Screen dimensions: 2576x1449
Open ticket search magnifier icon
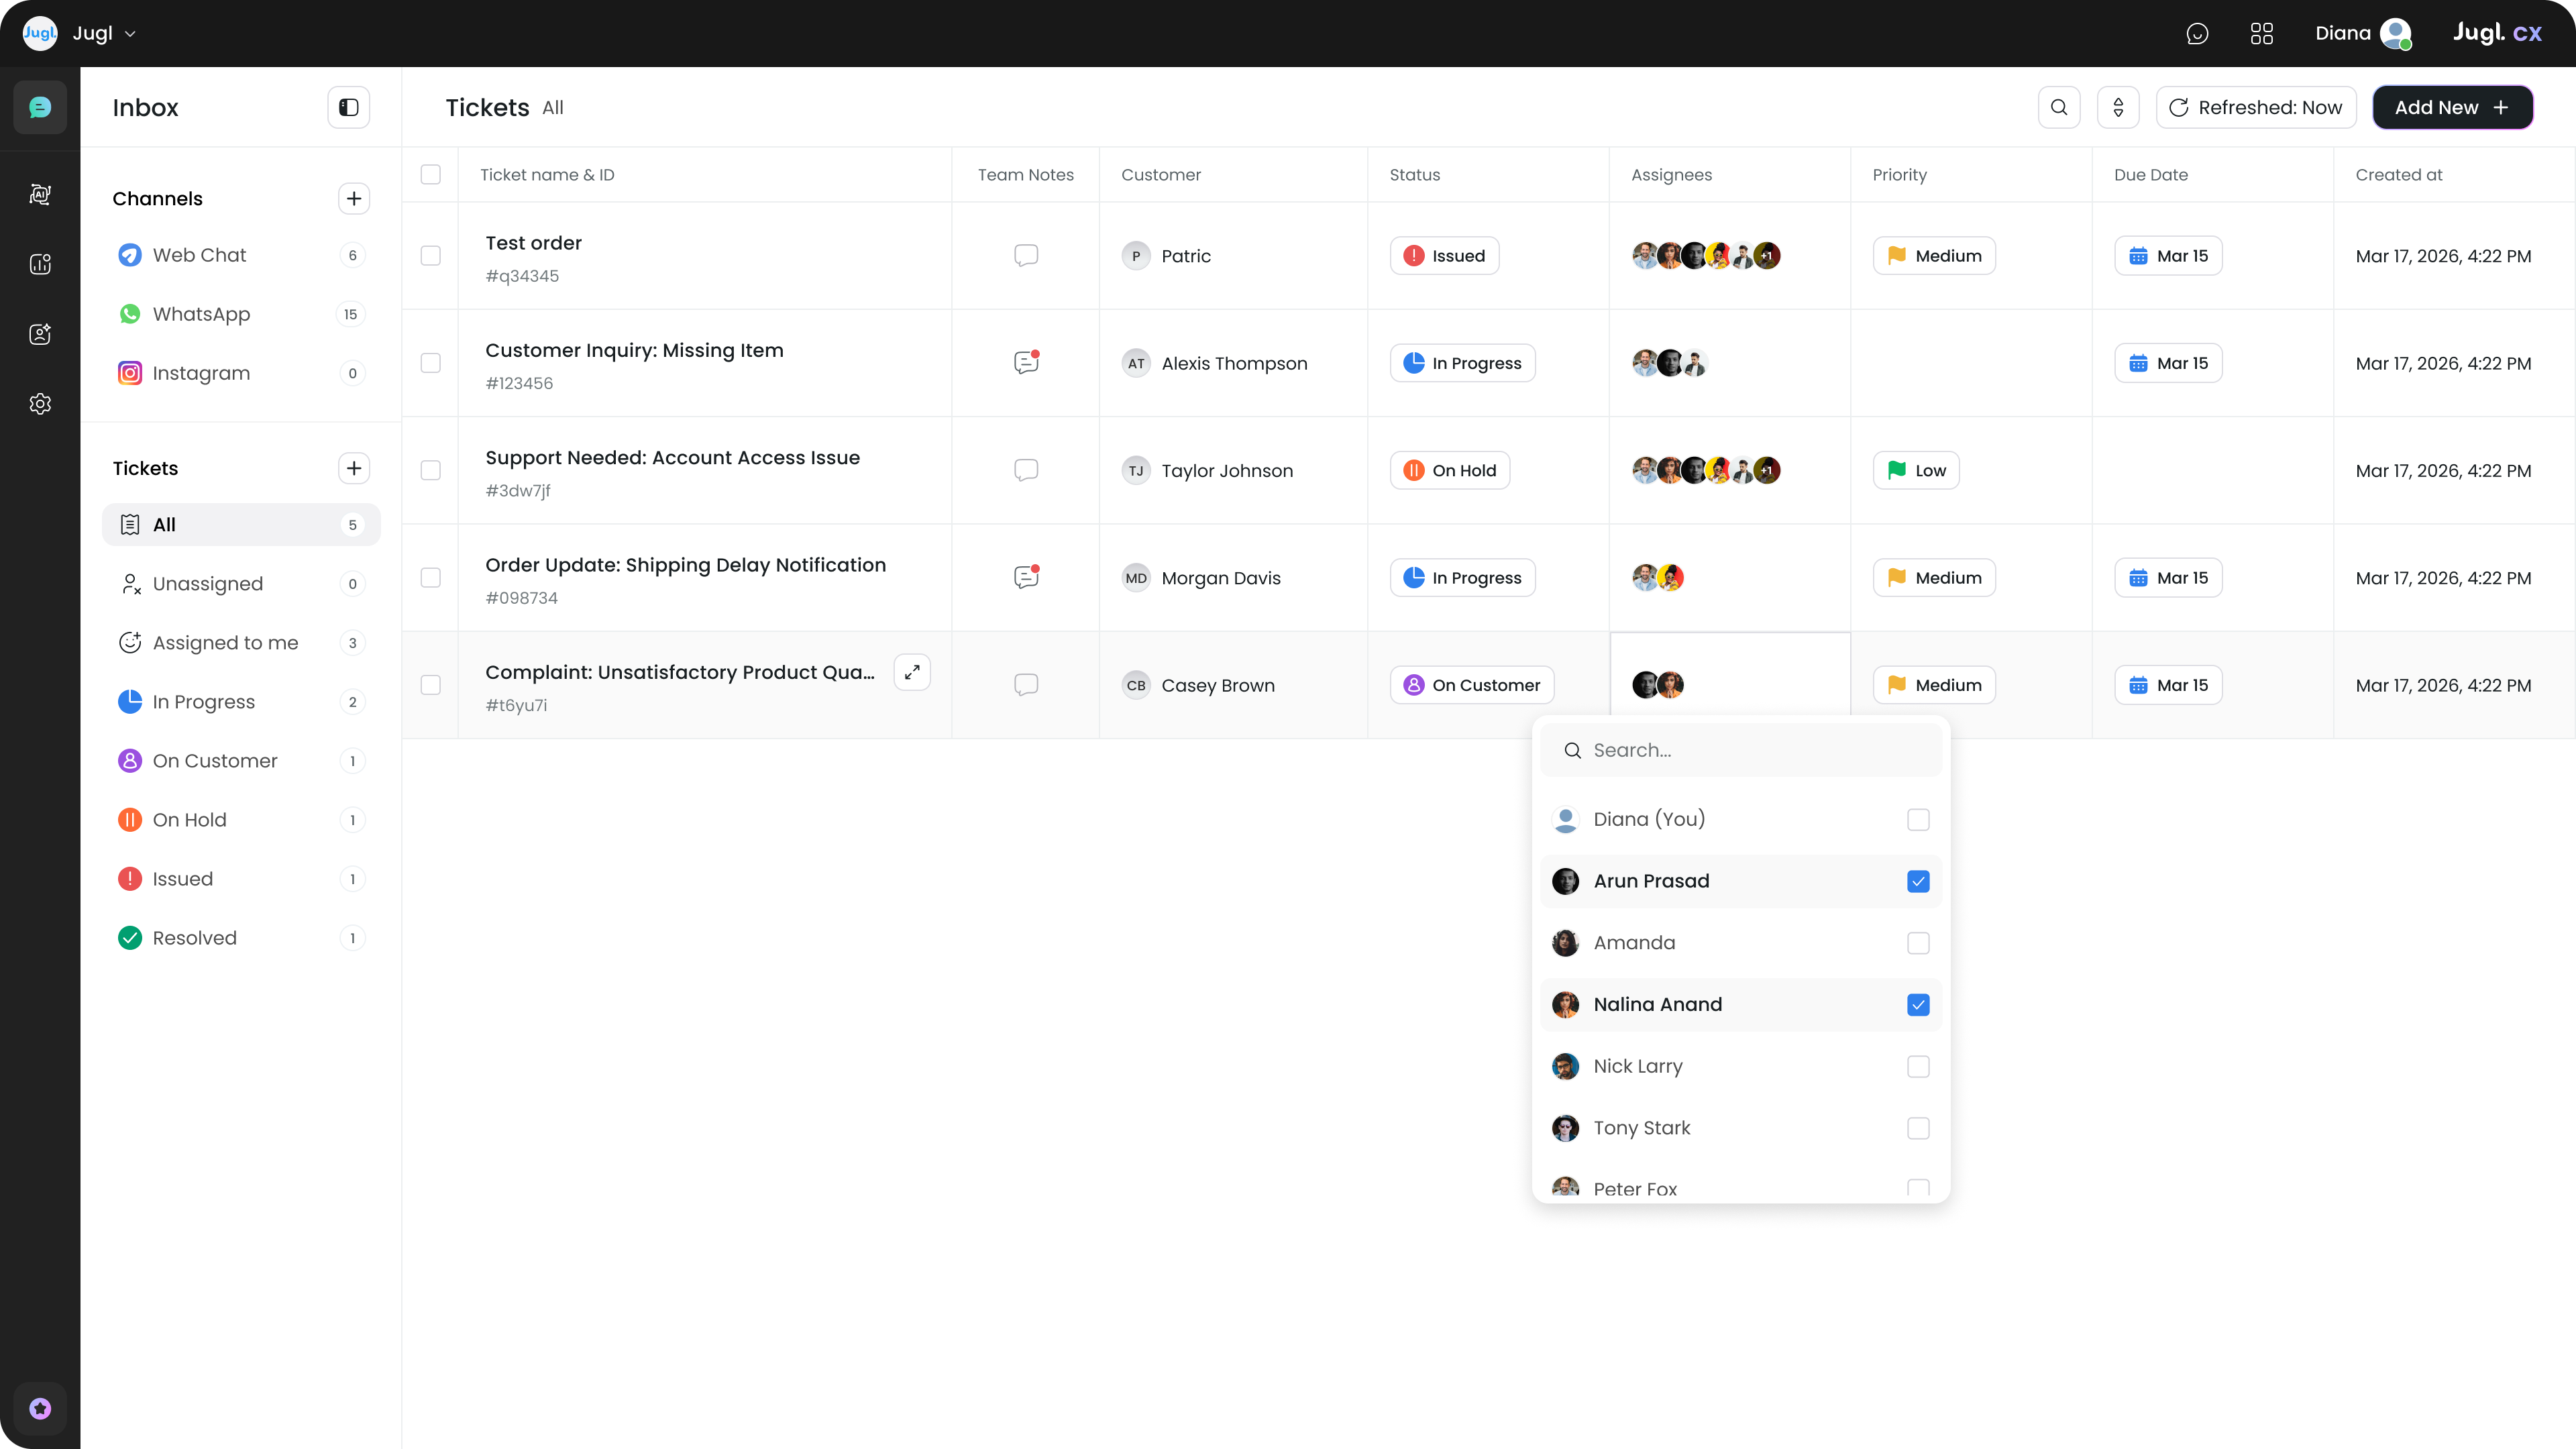coord(2059,107)
